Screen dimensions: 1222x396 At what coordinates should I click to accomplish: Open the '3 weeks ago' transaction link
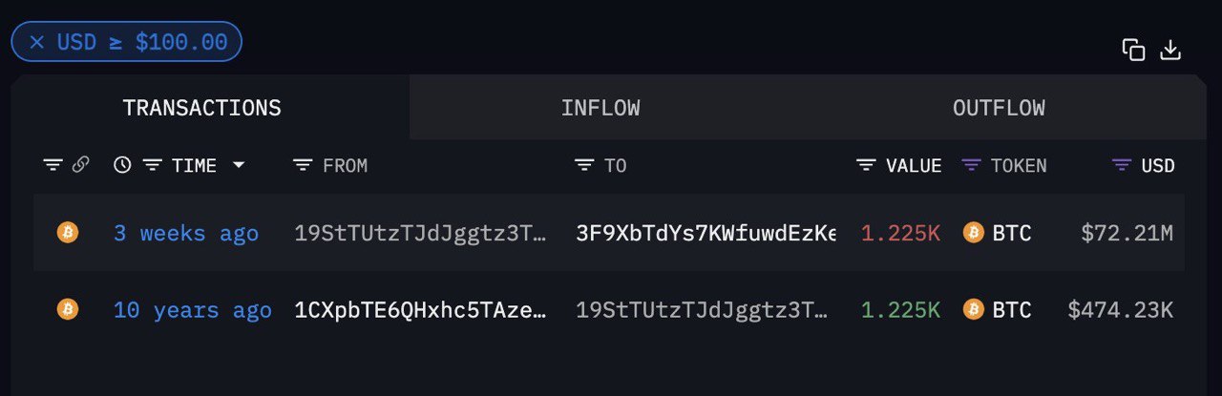185,233
